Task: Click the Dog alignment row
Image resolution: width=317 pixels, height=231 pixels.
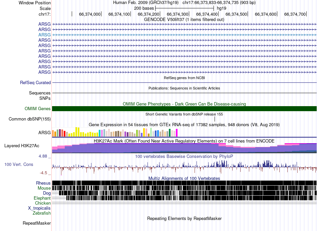Action: 185,193
